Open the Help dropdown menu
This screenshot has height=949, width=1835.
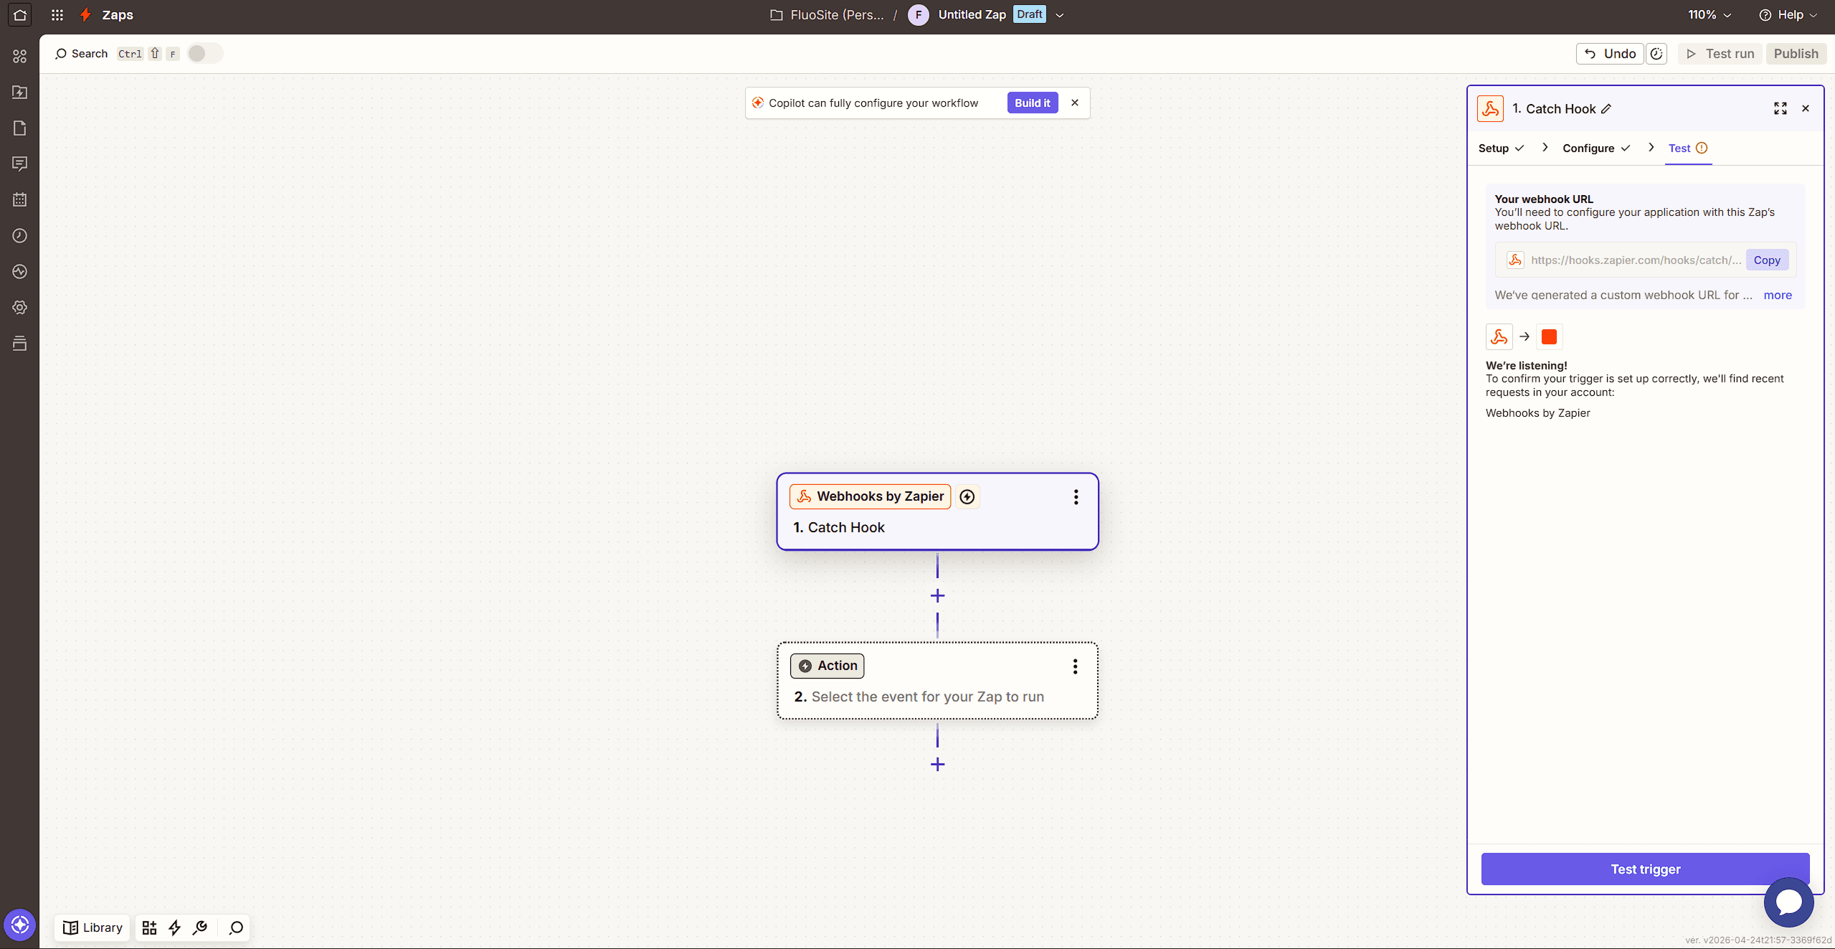point(1788,14)
